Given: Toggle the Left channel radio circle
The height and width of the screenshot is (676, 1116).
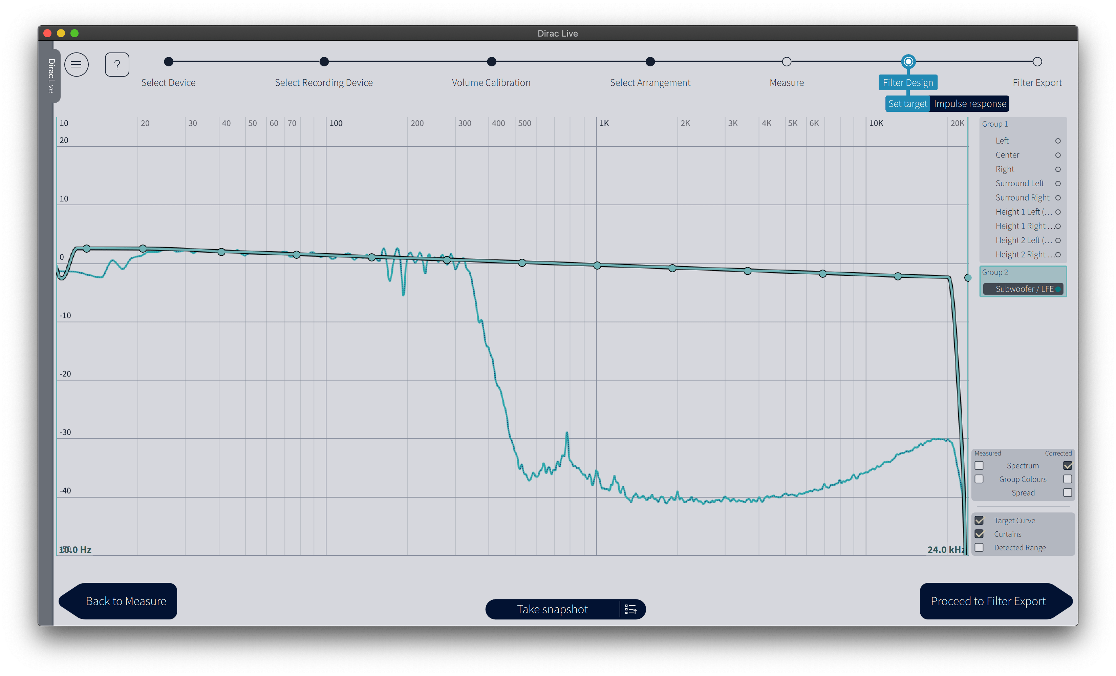Looking at the screenshot, I should 1057,141.
